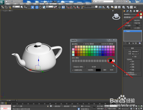Click the current color black swatch
This screenshot has height=110, width=143.
coord(98,70)
